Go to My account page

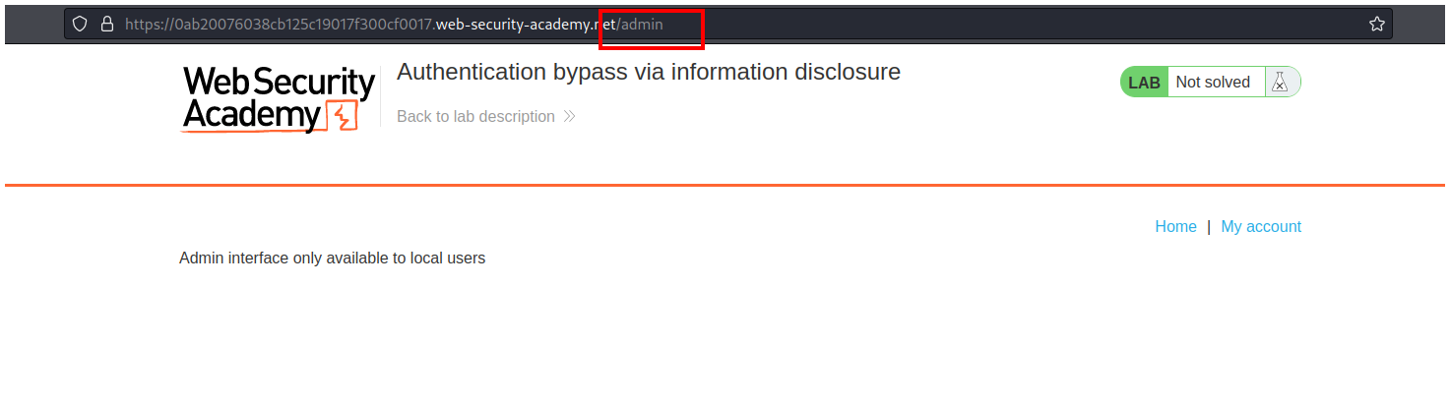(1260, 227)
